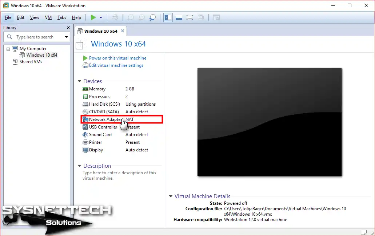The image size is (375, 236).
Task: Click the Send Ctrl+Alt+Del toolbar icon
Action: point(115,17)
